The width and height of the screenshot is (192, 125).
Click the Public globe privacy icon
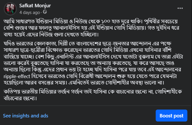[45, 13]
